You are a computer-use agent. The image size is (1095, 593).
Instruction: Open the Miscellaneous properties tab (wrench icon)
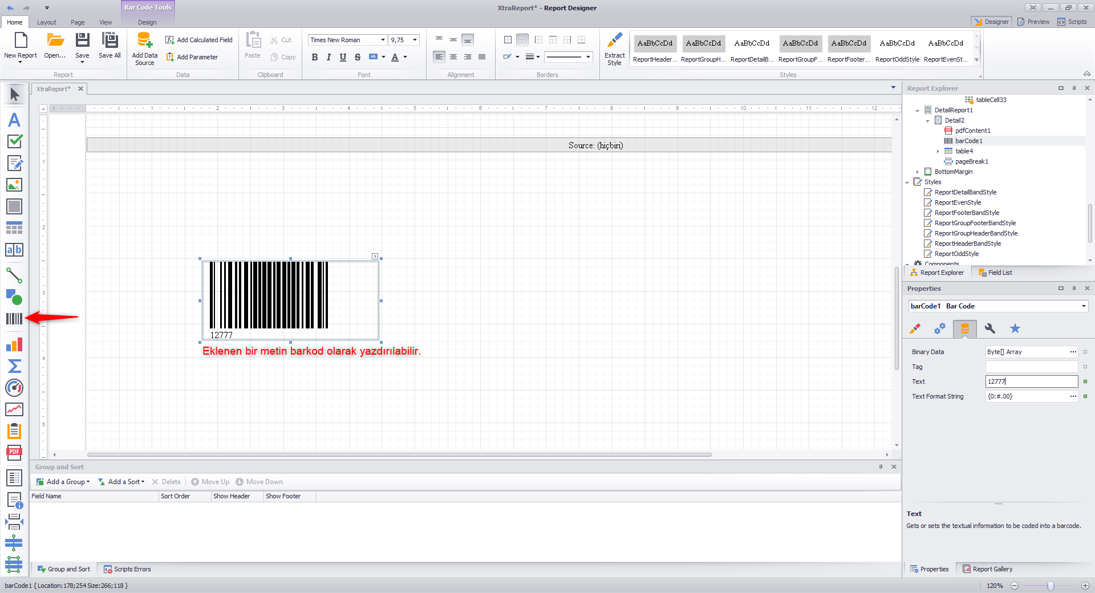(x=990, y=328)
